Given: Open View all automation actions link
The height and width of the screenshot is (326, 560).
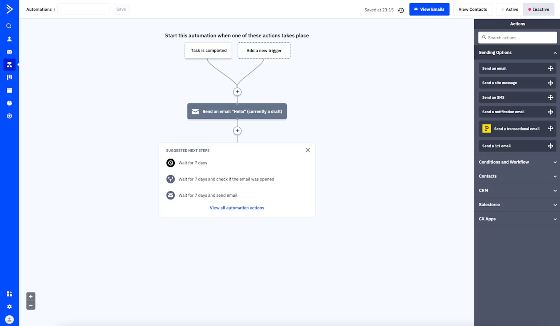Looking at the screenshot, I should tap(237, 208).
